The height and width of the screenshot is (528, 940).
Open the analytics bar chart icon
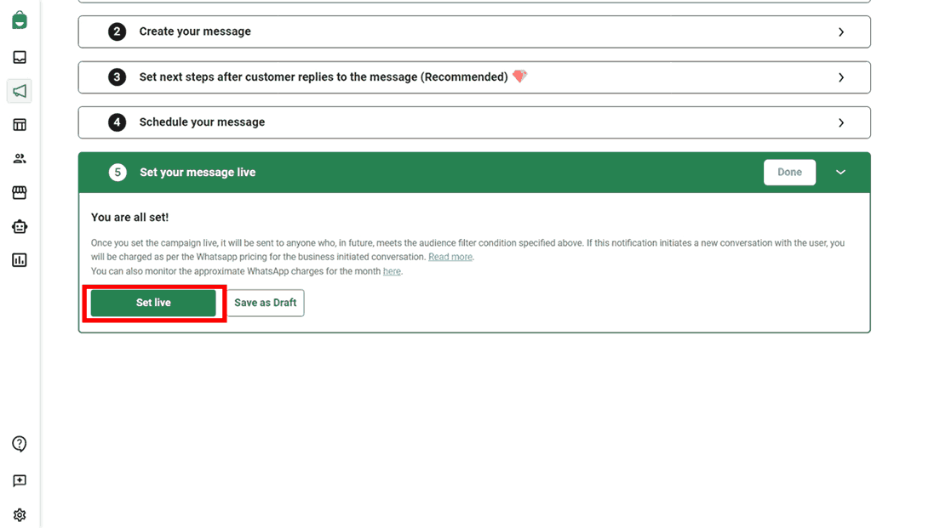(x=20, y=260)
